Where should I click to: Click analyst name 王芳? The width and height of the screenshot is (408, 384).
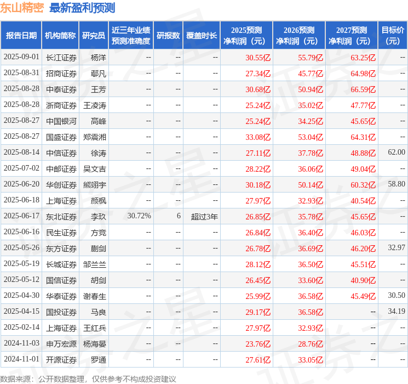(99, 89)
